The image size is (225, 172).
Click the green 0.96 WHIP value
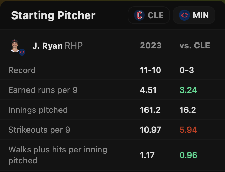click(x=187, y=155)
